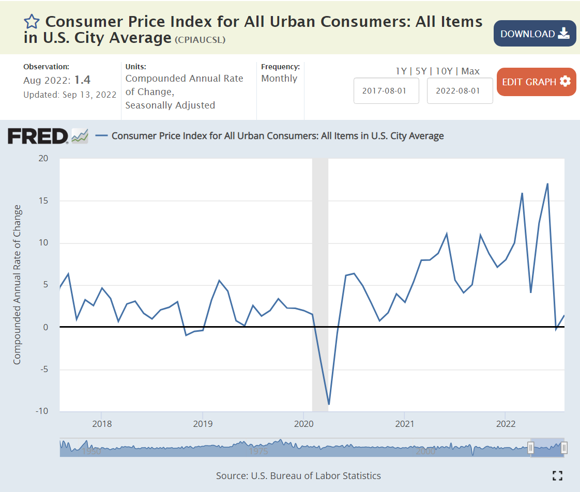This screenshot has width=580, height=492.
Task: Click the CPIAUCSL series ID
Action: tap(200, 40)
